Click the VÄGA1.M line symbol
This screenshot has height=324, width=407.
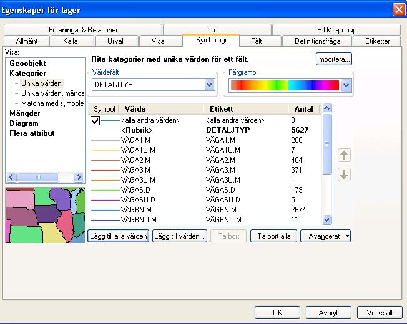pos(105,140)
